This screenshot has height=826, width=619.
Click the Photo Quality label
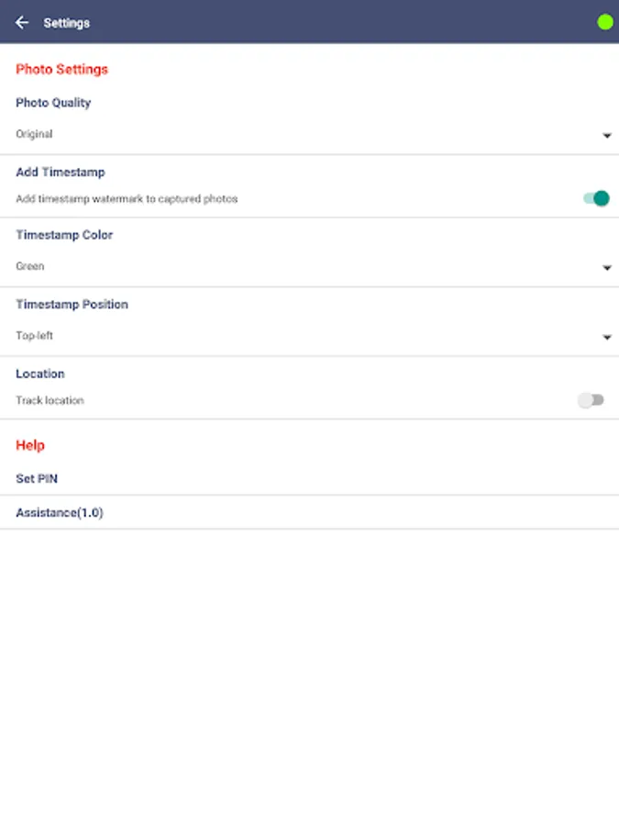click(x=53, y=103)
